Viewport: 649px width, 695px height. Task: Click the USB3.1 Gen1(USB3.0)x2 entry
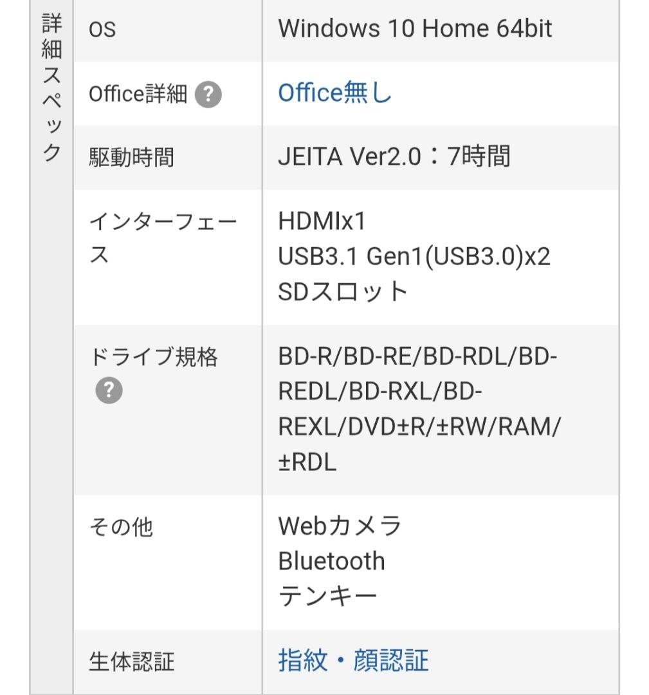(x=414, y=256)
